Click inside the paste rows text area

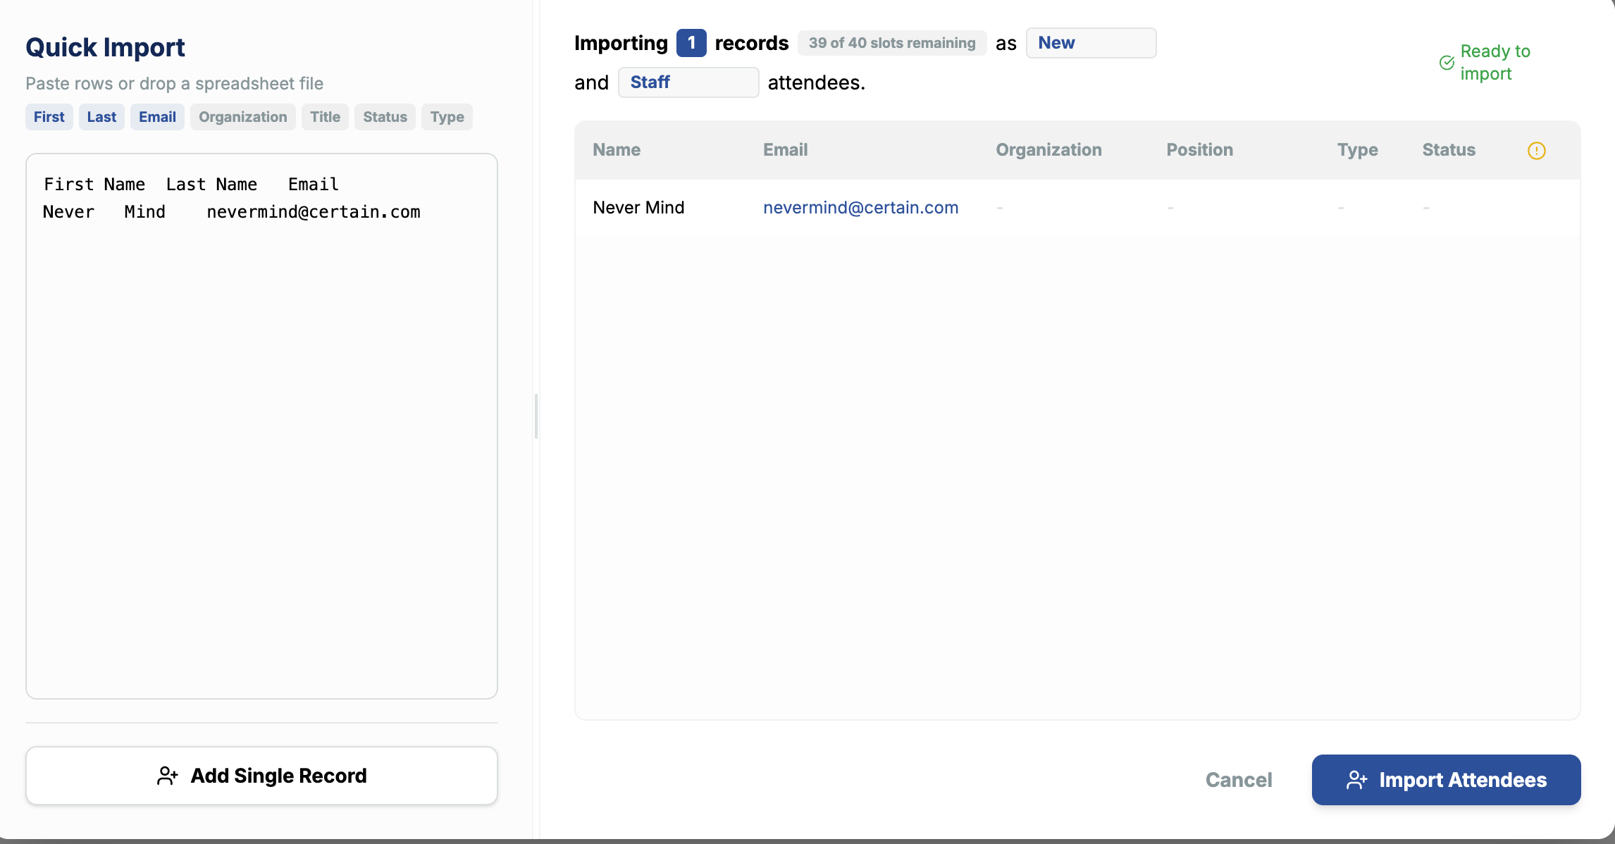click(261, 426)
